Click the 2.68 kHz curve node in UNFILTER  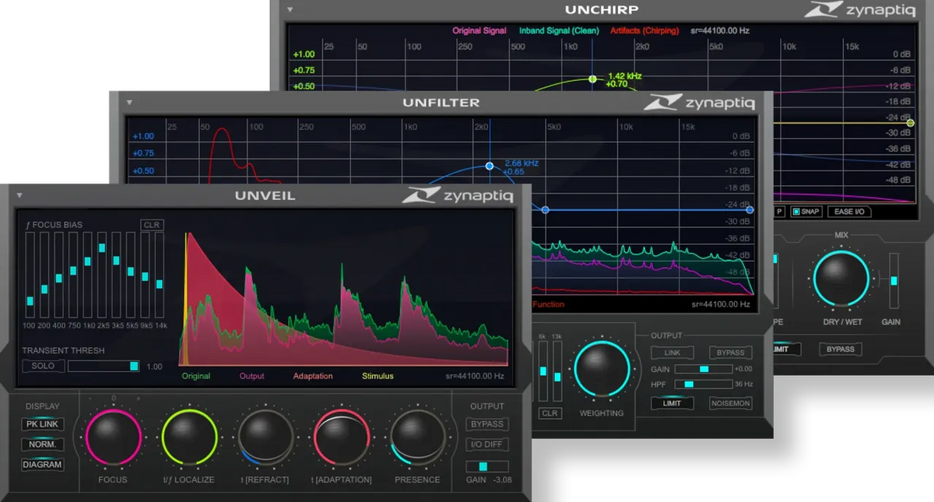(489, 165)
